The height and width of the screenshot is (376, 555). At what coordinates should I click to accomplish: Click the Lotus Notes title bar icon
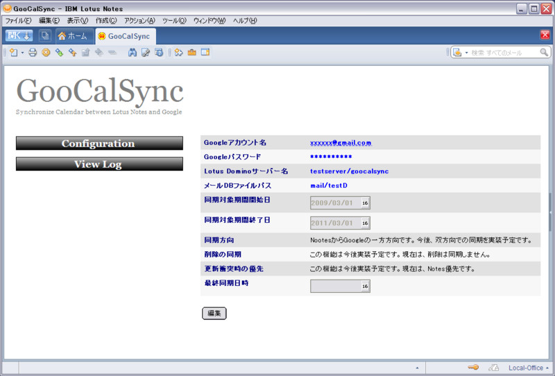7,8
